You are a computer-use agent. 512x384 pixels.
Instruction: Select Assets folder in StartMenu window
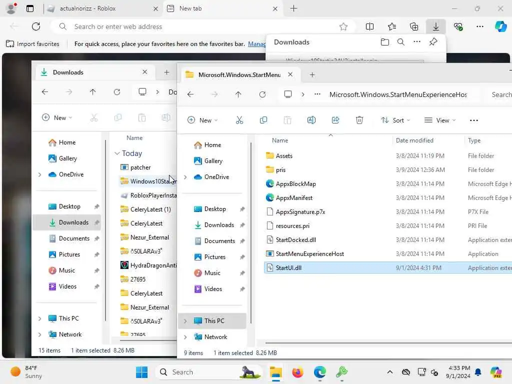(x=284, y=156)
